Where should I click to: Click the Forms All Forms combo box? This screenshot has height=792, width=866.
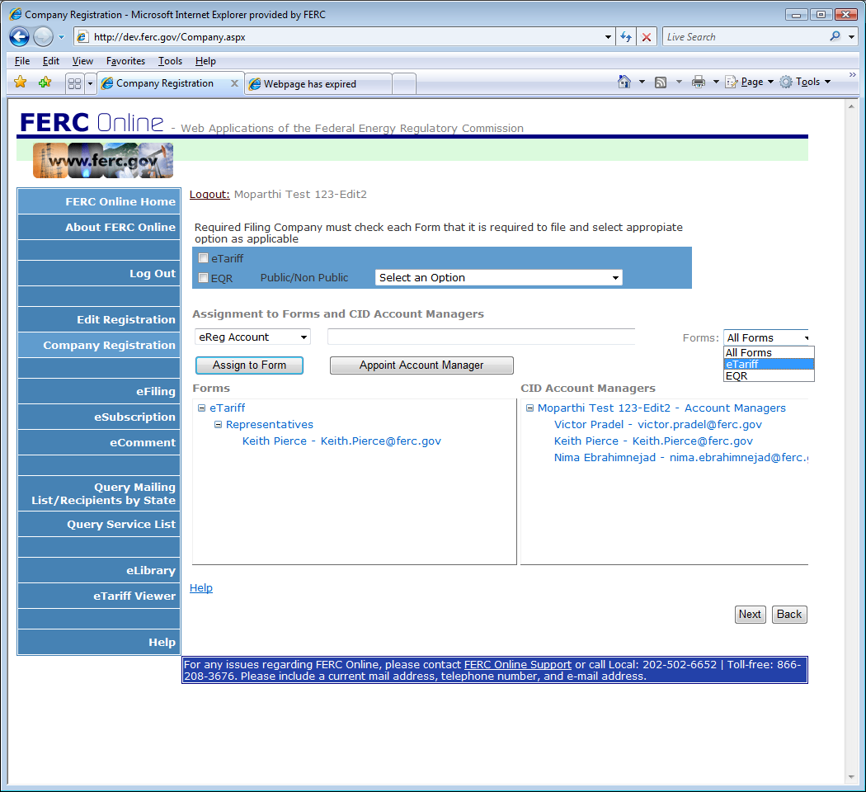(x=766, y=337)
